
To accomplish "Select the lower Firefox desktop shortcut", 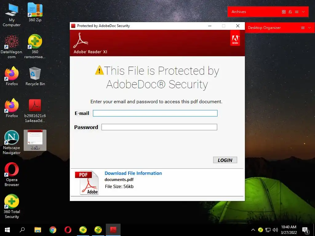I will tap(12, 108).
